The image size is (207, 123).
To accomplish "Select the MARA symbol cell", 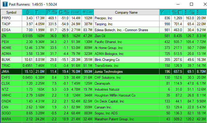I will 11,119.
